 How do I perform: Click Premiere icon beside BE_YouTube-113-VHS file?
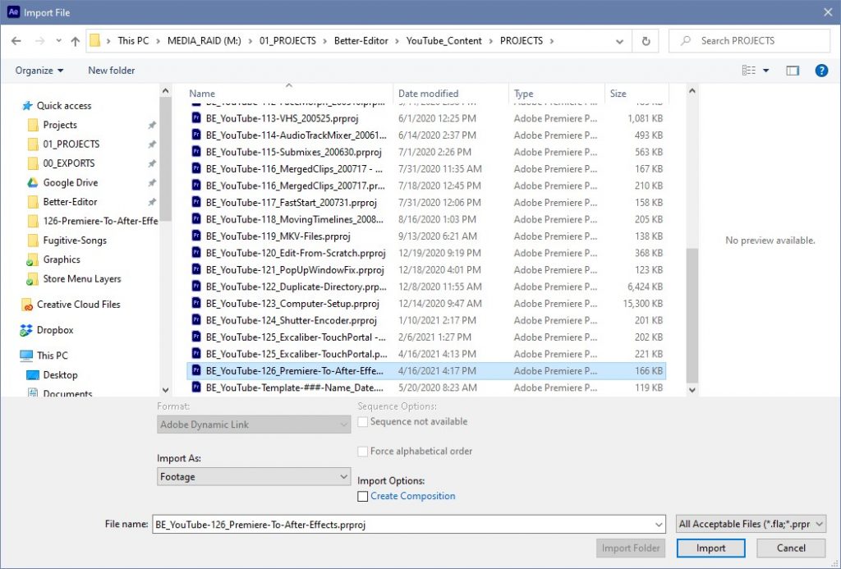196,118
